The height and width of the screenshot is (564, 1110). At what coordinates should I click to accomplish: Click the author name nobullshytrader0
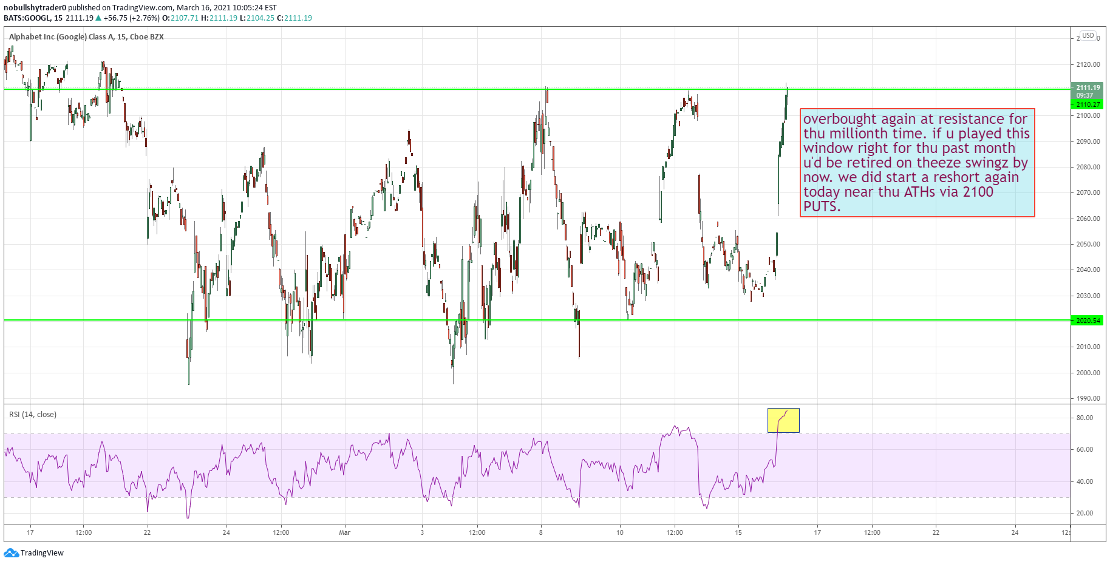pos(35,8)
